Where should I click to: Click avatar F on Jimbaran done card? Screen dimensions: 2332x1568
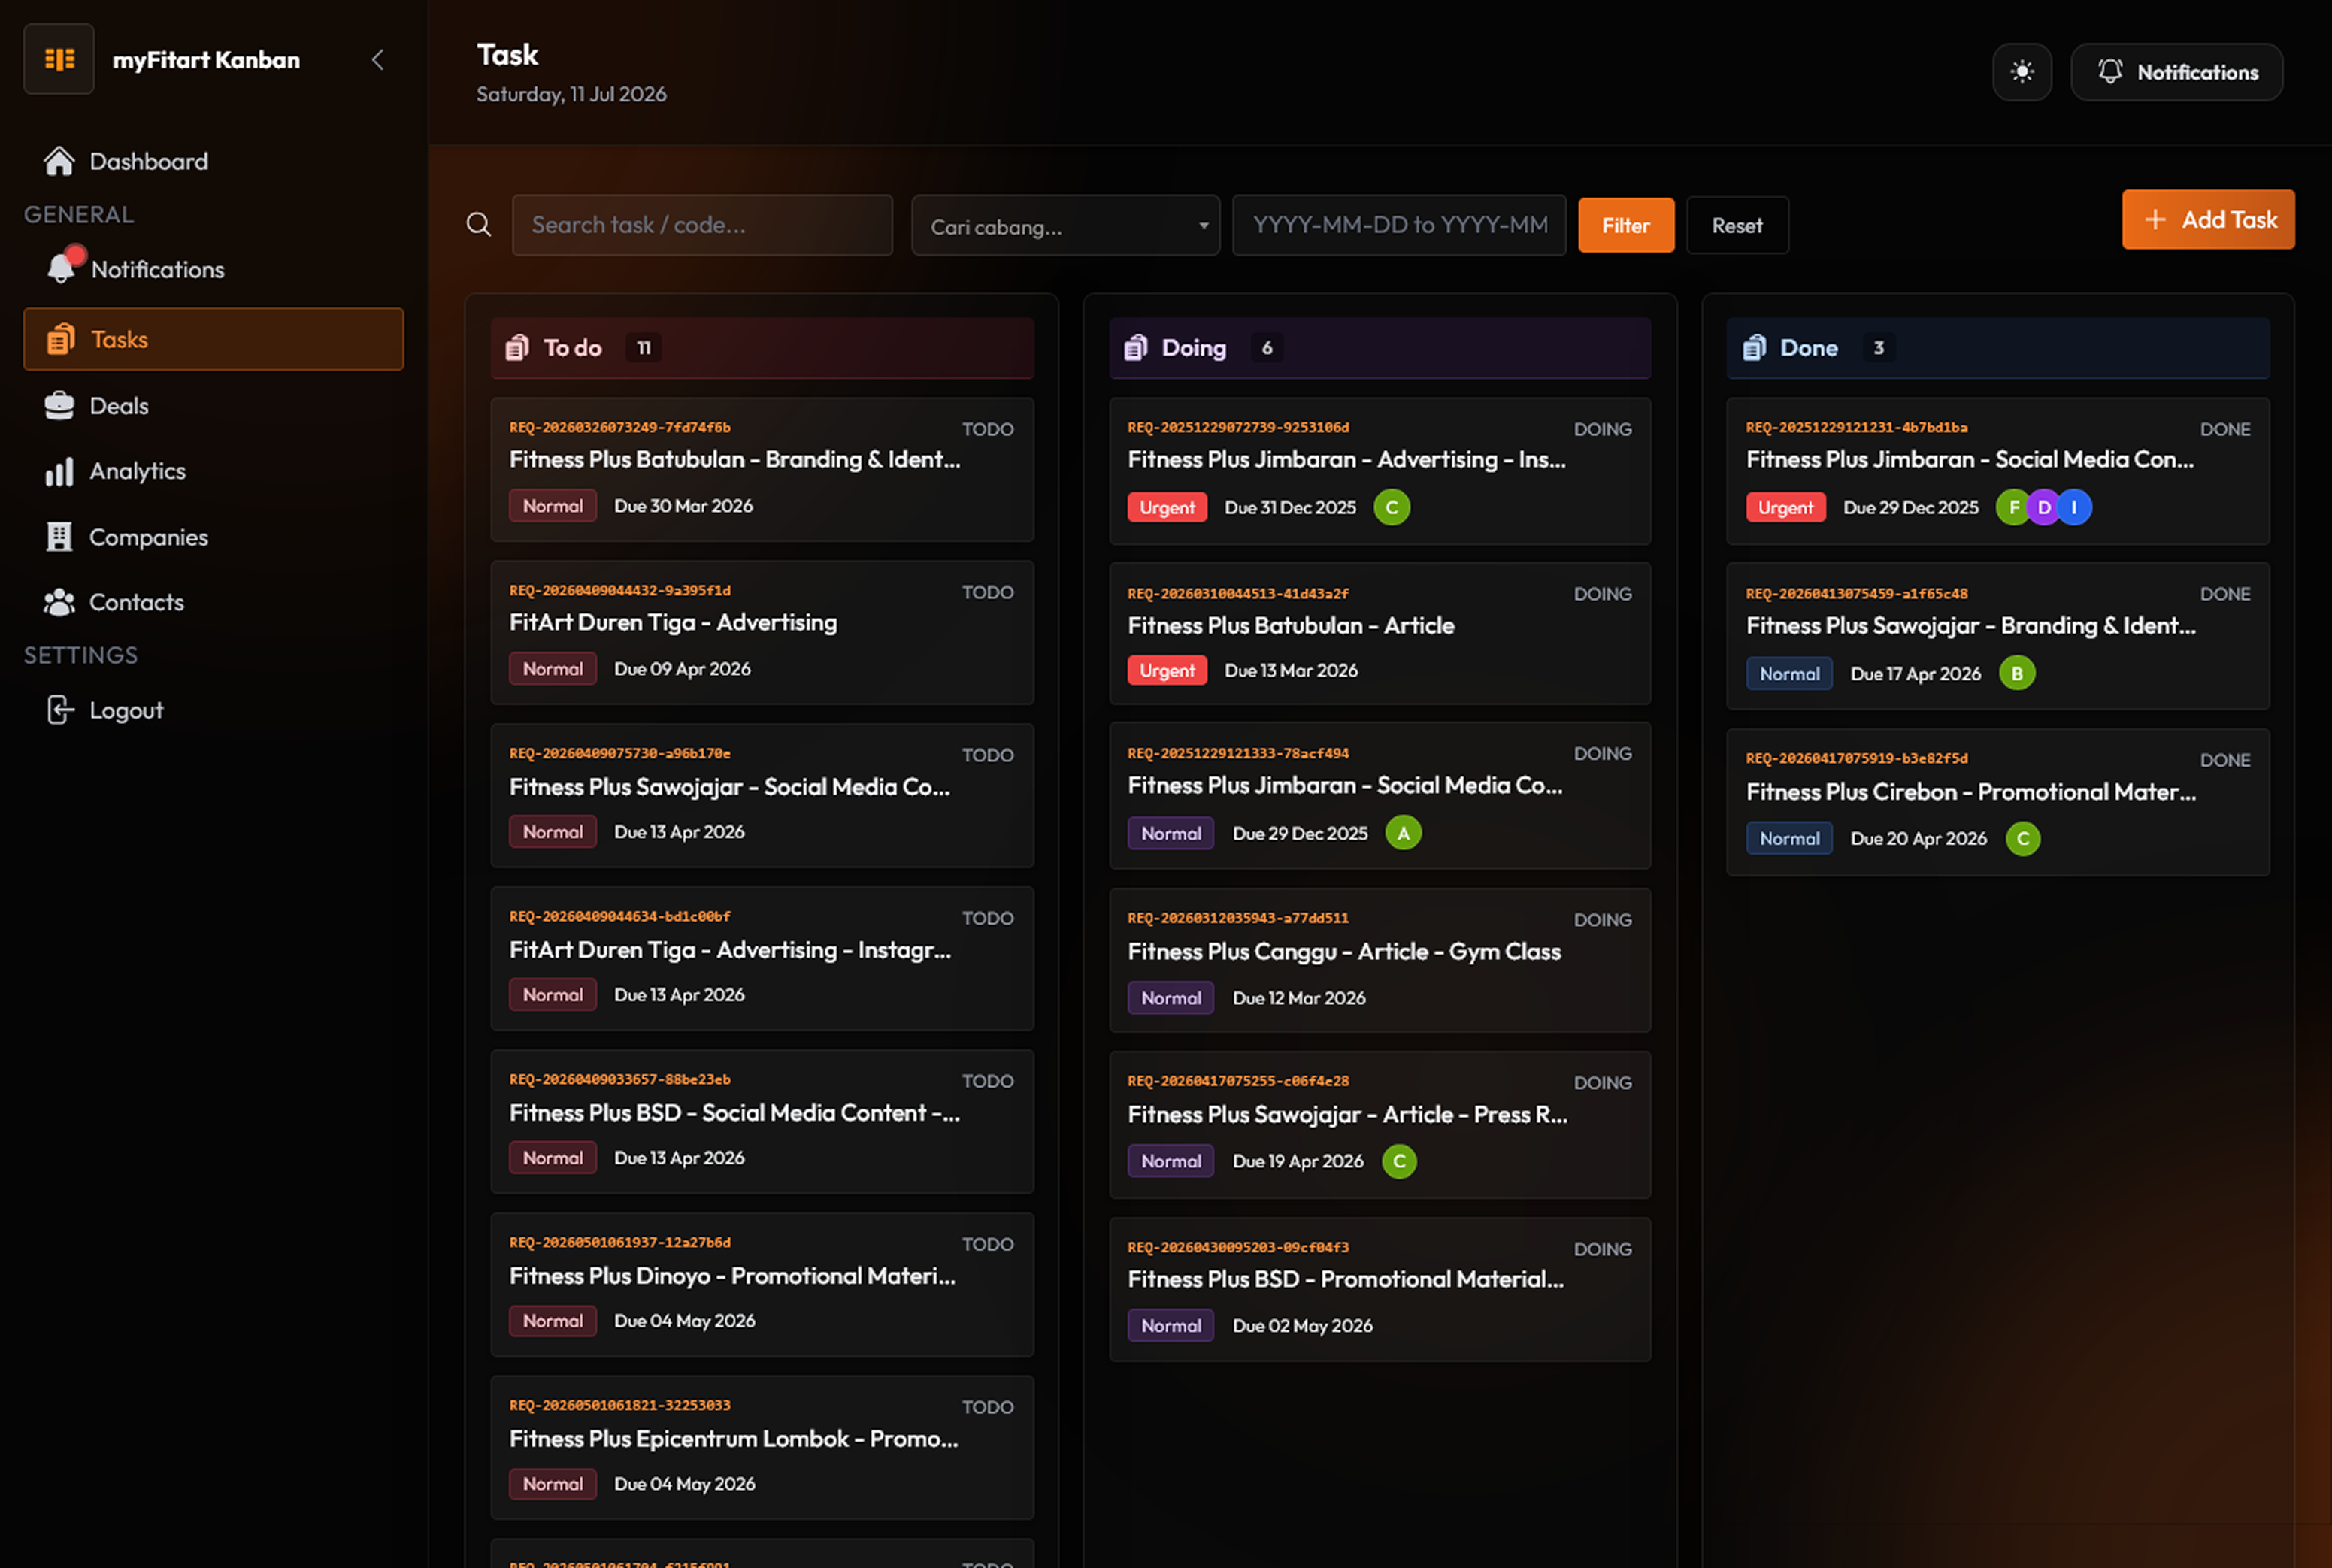[2013, 507]
